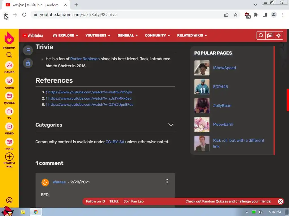Share this page icon in address bar
Viewport: 289px width, 216px height.
[226, 15]
